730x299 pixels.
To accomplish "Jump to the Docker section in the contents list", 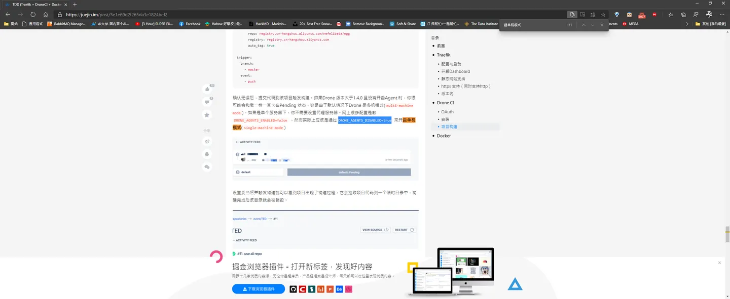I will [x=444, y=136].
